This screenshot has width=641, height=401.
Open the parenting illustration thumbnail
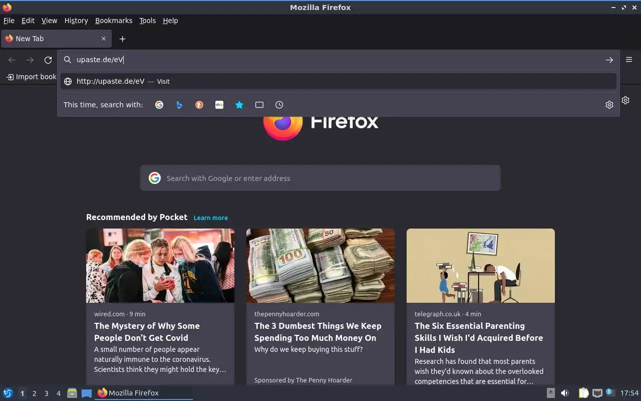coord(481,266)
